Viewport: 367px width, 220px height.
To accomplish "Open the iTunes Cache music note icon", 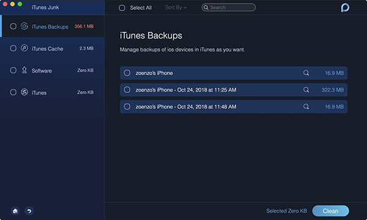I will pyautogui.click(x=24, y=48).
